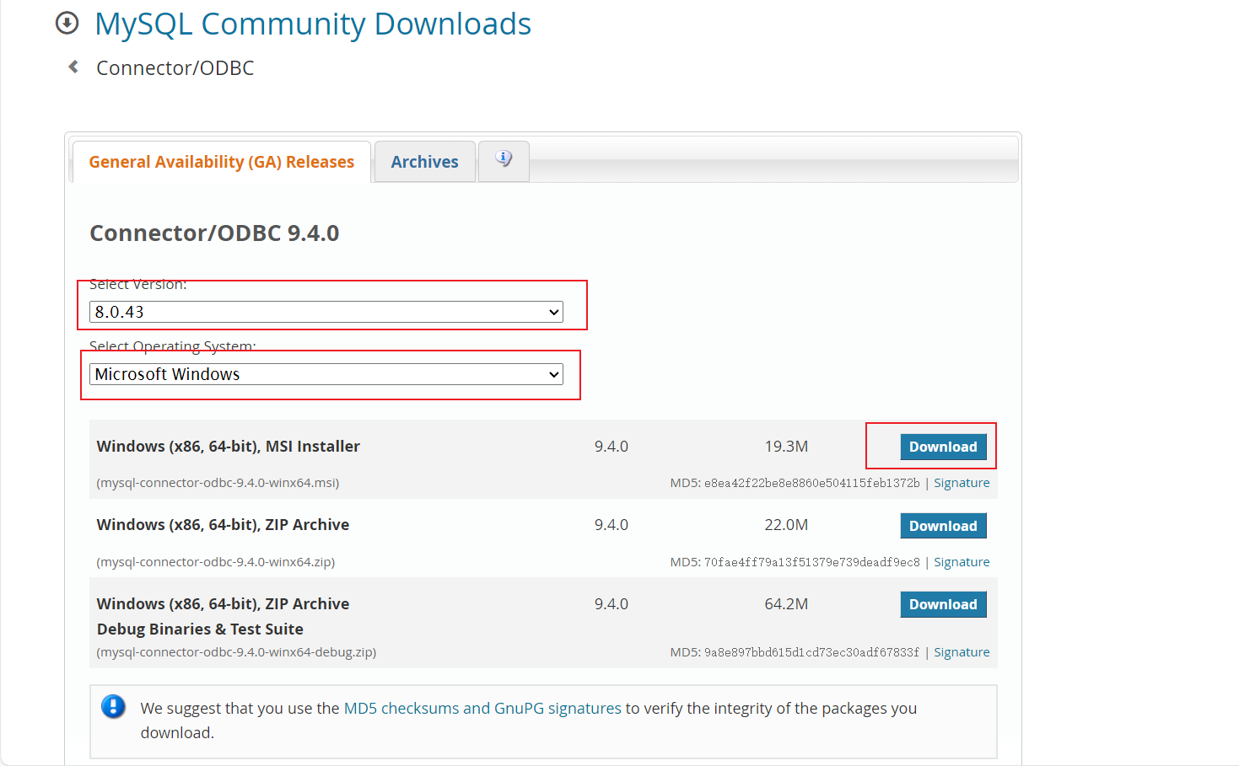1239x766 pixels.
Task: Download the 22.0M ZIP Archive
Action: click(943, 526)
